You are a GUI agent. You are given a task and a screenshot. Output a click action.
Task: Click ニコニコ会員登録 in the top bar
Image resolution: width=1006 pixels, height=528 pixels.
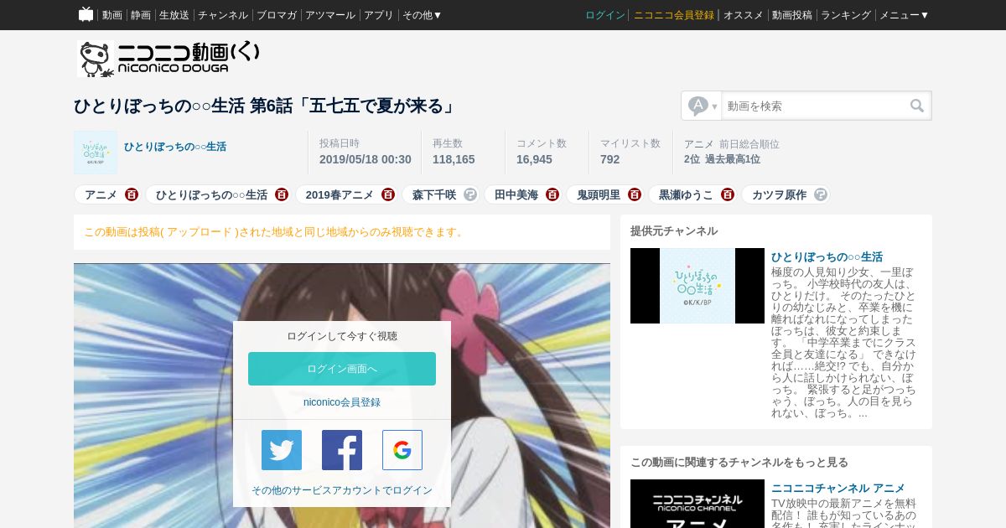pos(674,15)
